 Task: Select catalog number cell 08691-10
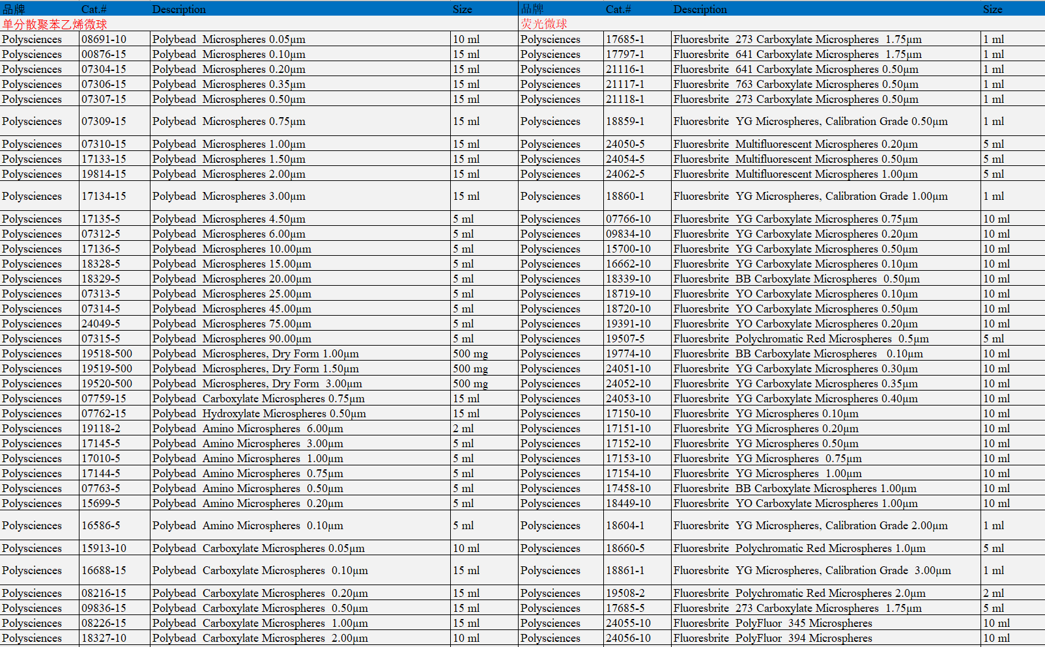[104, 39]
